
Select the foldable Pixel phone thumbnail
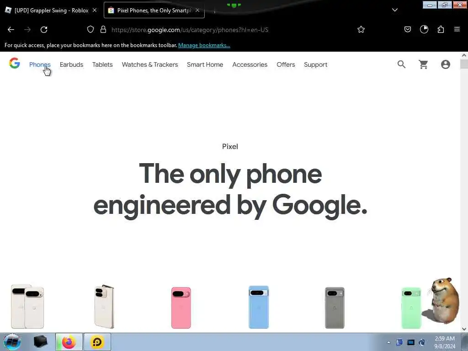[104, 307]
